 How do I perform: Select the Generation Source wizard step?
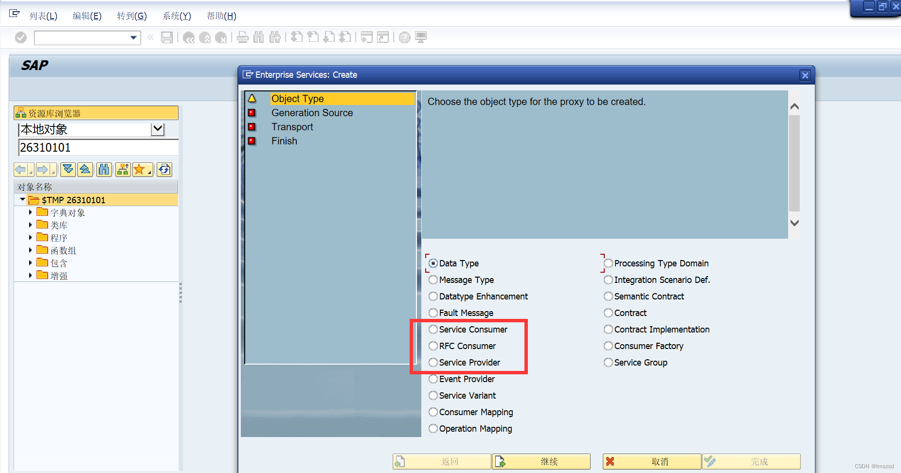coord(312,113)
